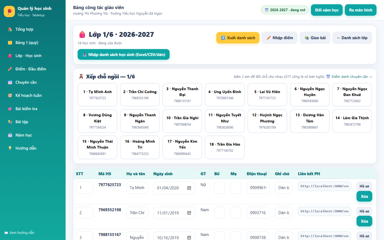Screen dimensions: 384x240
Task: Click the Bài tập books icon
Action: coord(10,122)
